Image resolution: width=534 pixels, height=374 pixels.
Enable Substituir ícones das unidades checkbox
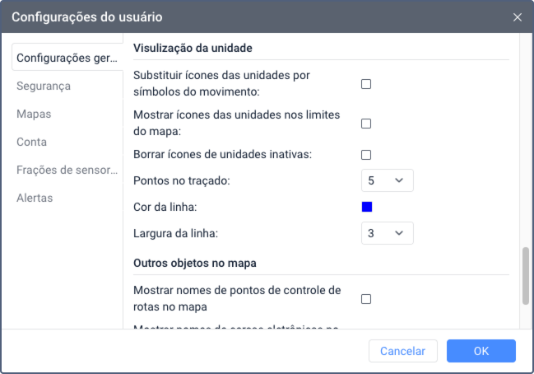tap(366, 84)
